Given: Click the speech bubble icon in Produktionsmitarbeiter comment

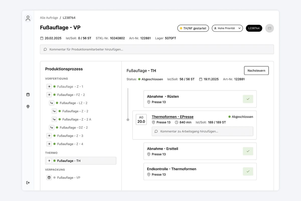Looking at the screenshot, I should pos(45,49).
